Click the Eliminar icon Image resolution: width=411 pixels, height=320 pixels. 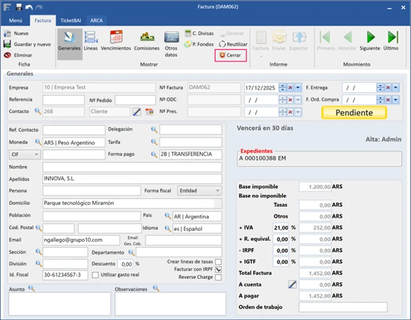point(8,55)
